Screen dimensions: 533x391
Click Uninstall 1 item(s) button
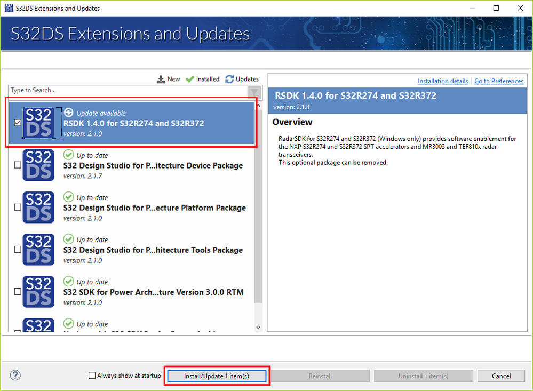423,376
